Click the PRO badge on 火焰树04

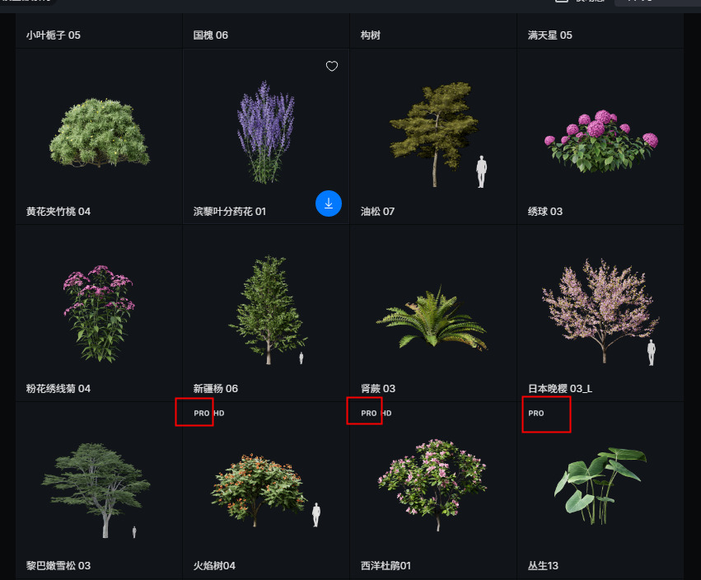201,414
